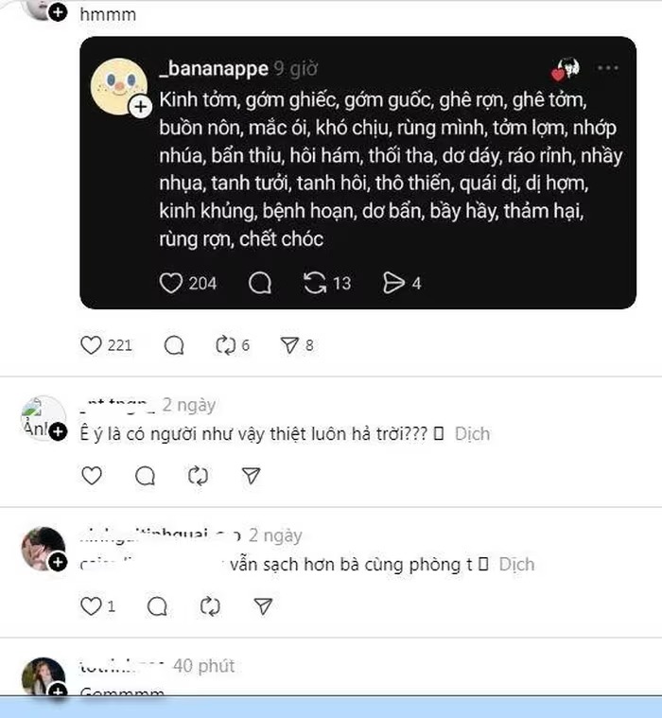Like the quoted _bananappe post
The width and height of the screenshot is (662, 718).
point(171,283)
